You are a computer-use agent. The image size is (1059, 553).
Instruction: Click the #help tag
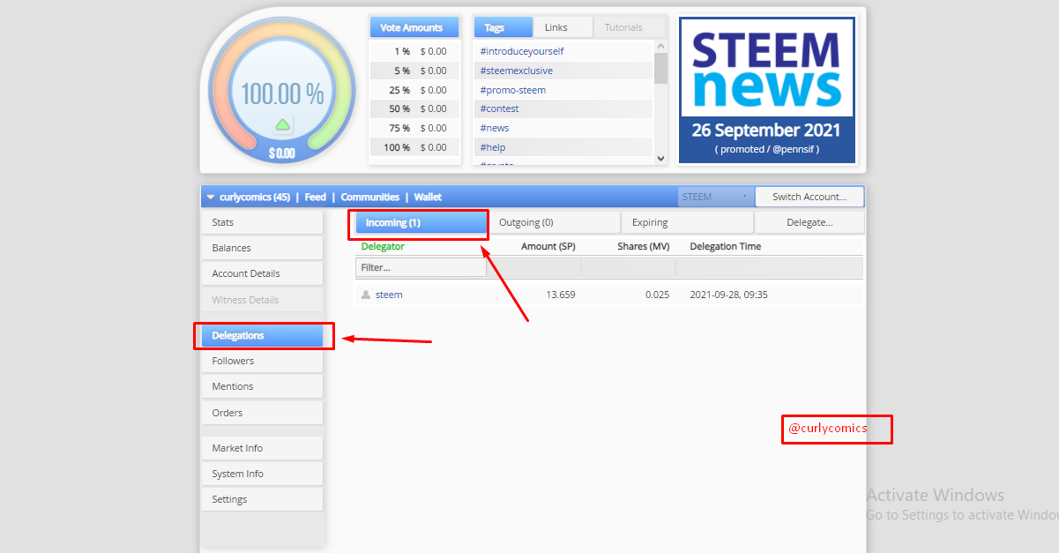[x=492, y=147]
